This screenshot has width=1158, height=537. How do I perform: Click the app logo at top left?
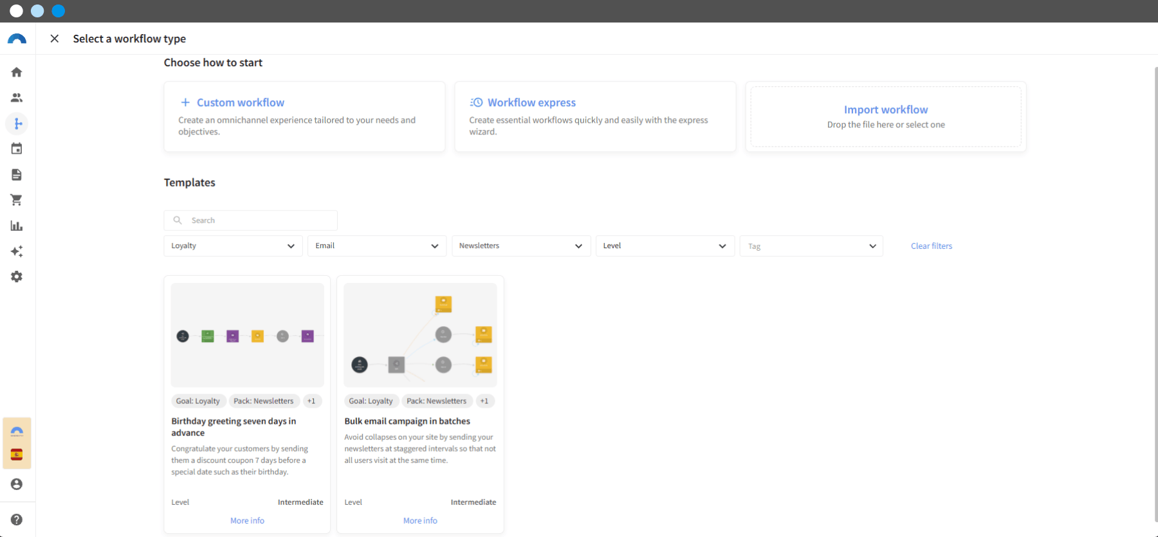17,39
